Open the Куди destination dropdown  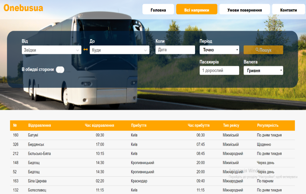coord(119,50)
